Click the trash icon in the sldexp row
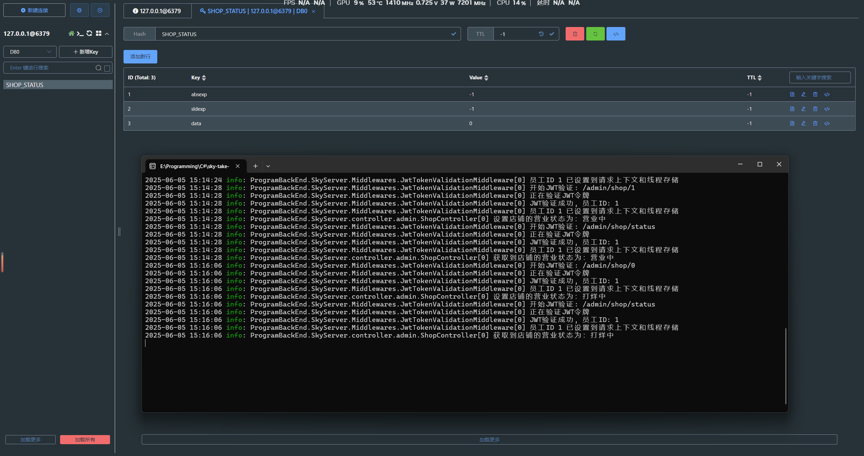This screenshot has height=456, width=864. (815, 109)
